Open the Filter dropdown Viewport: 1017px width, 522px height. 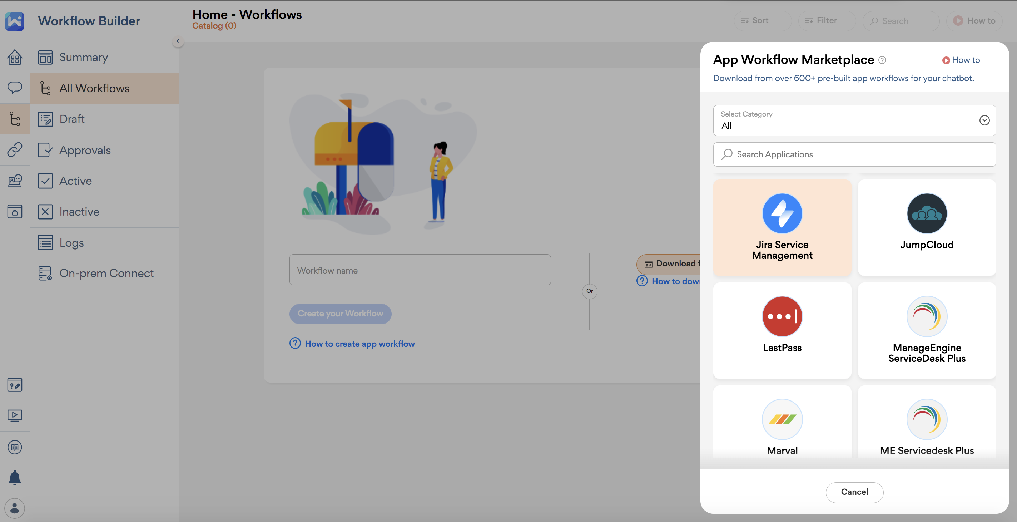827,20
